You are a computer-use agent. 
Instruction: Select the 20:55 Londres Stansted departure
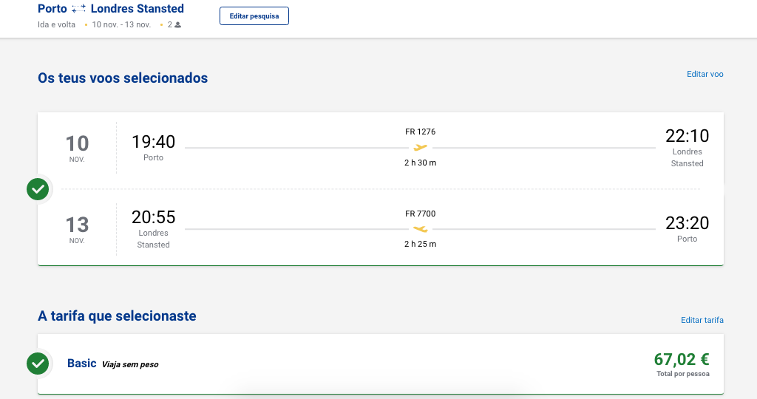pyautogui.click(x=153, y=217)
